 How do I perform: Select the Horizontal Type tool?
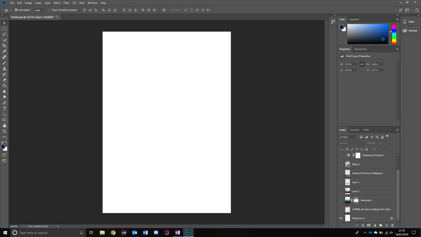coord(4,109)
